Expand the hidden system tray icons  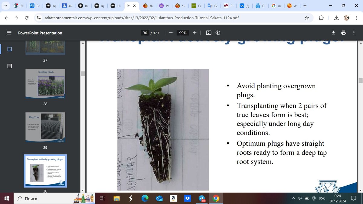pyautogui.click(x=293, y=199)
